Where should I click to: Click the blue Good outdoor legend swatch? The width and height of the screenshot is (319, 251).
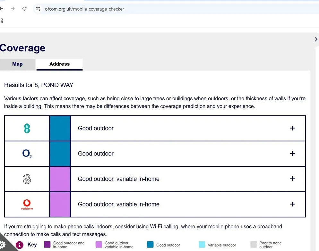tap(150, 245)
